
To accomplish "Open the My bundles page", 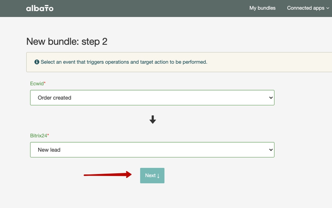I will [263, 8].
